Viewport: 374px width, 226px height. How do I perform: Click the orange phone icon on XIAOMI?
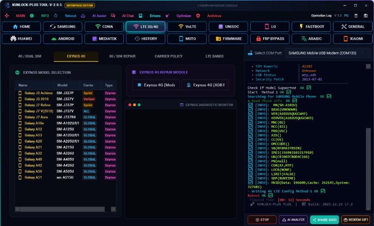click(x=346, y=39)
